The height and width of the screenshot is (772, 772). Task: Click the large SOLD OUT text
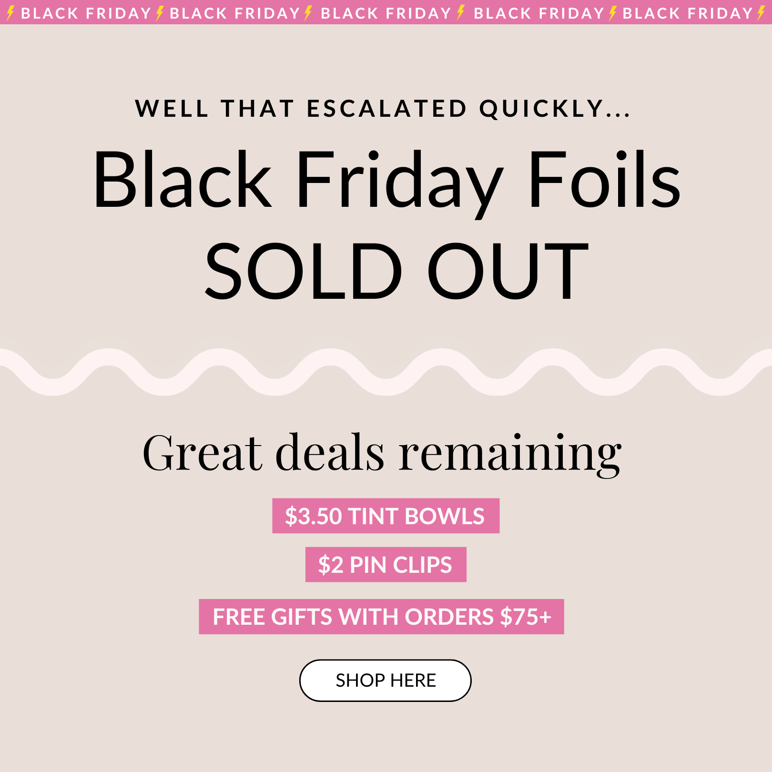click(396, 271)
